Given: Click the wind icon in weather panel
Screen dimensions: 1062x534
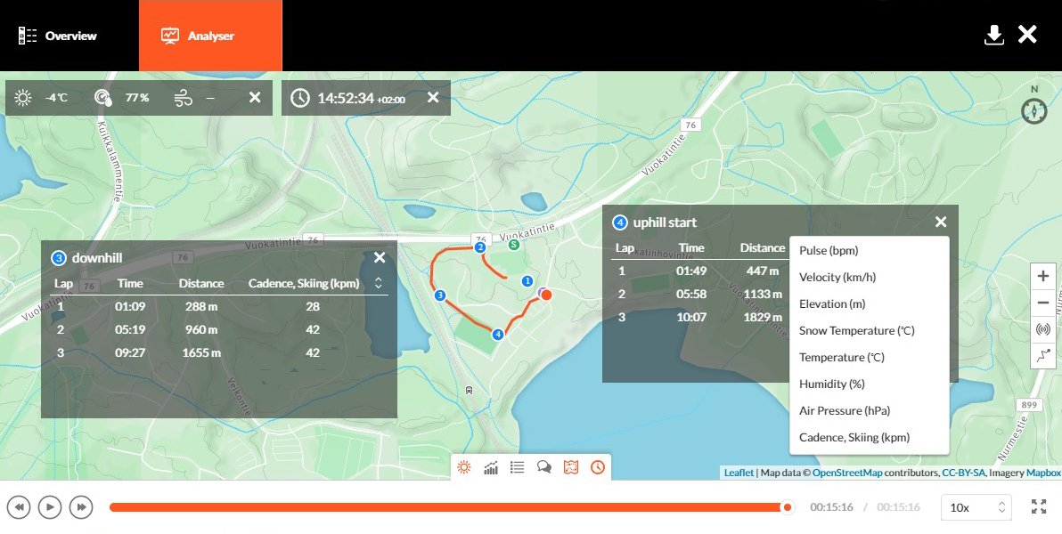Looking at the screenshot, I should pos(183,98).
